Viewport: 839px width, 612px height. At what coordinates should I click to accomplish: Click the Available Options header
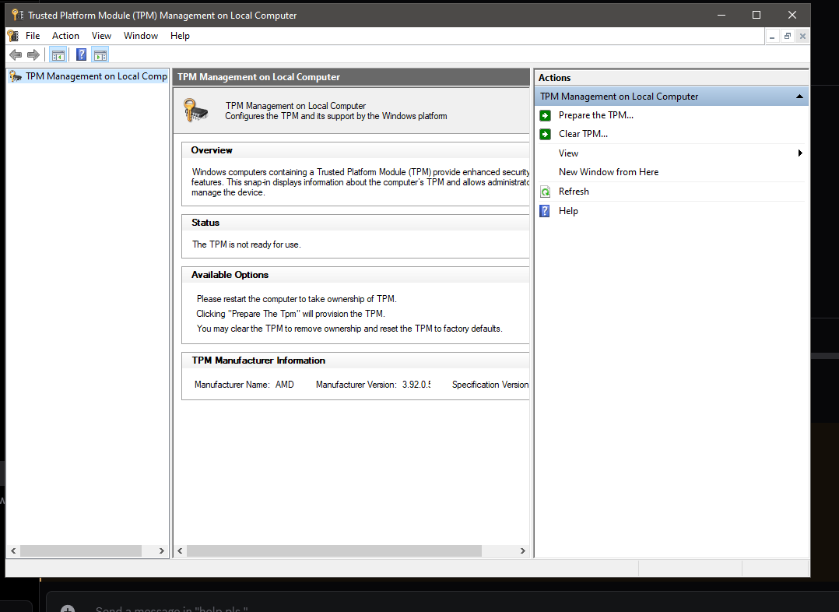[230, 275]
